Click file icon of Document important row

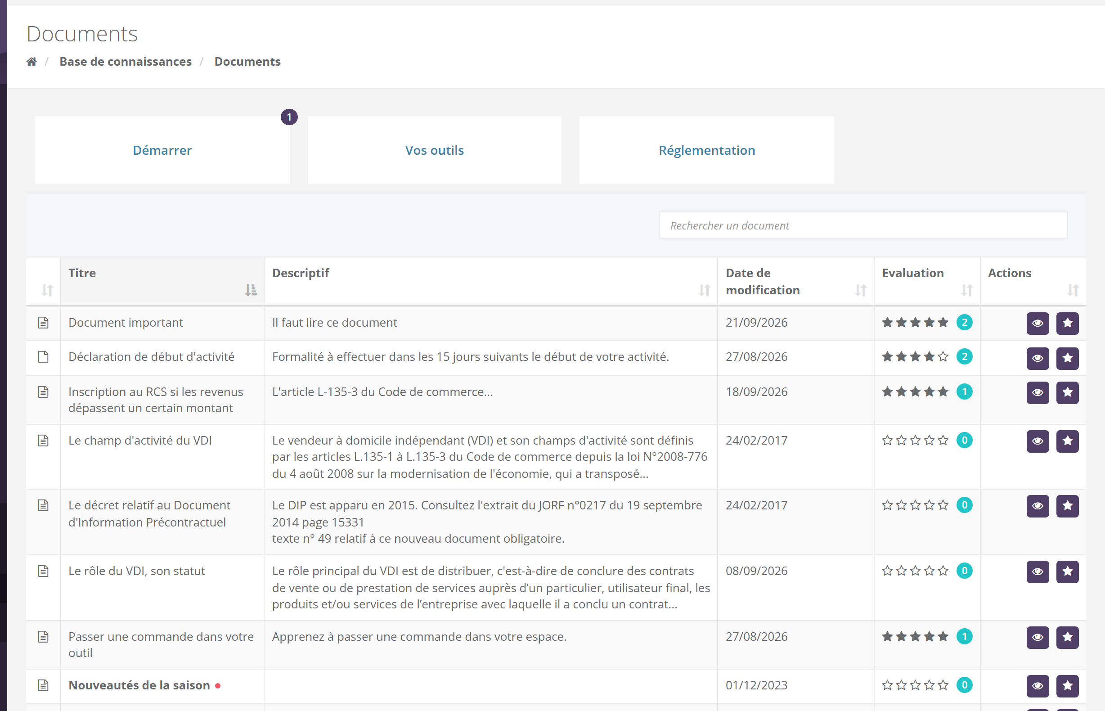pyautogui.click(x=43, y=322)
